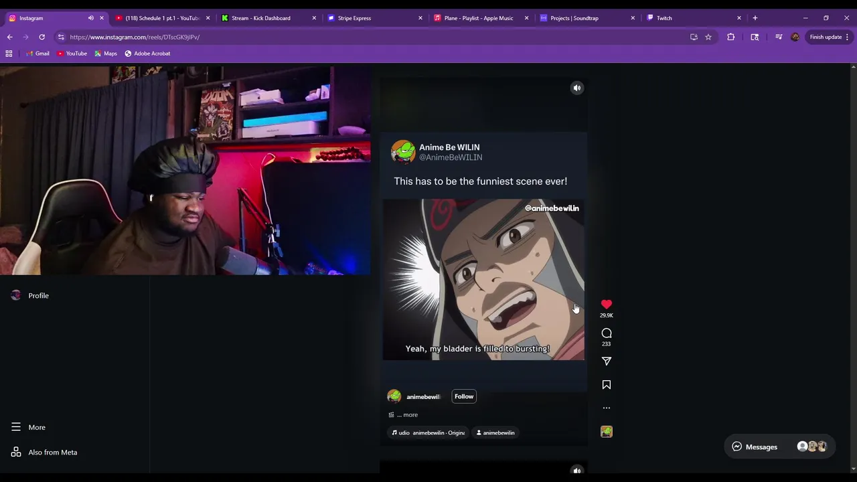
Task: Open animebewilin profile from the username
Action: click(423, 397)
